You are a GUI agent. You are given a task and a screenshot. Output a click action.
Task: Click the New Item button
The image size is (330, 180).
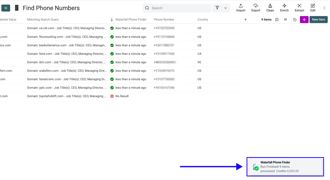point(318,20)
